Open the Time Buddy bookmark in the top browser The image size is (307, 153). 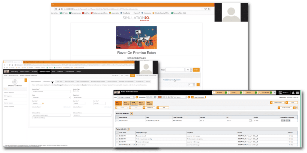[126, 13]
